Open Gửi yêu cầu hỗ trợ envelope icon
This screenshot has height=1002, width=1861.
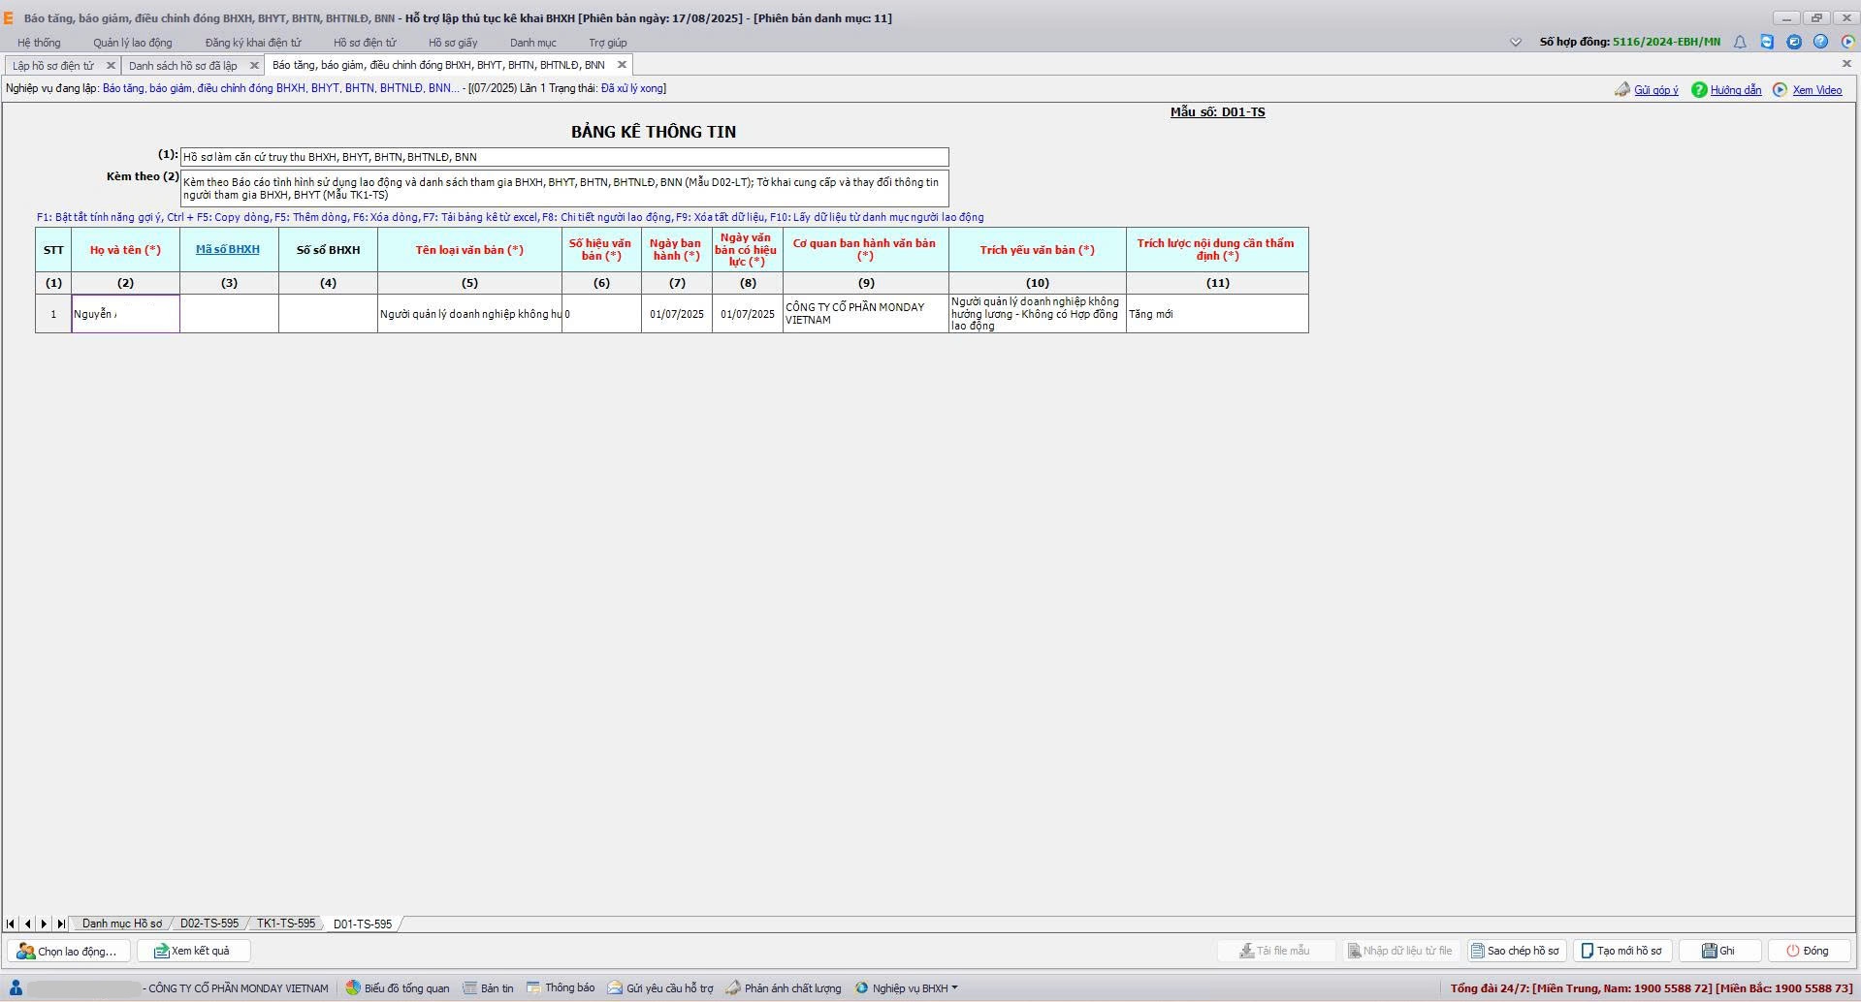[x=615, y=987]
